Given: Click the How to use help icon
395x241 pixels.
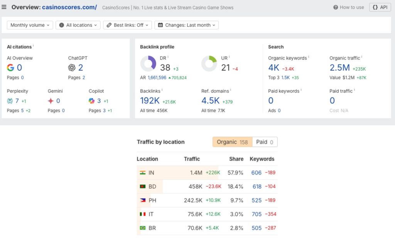Looking at the screenshot, I should click(x=336, y=7).
